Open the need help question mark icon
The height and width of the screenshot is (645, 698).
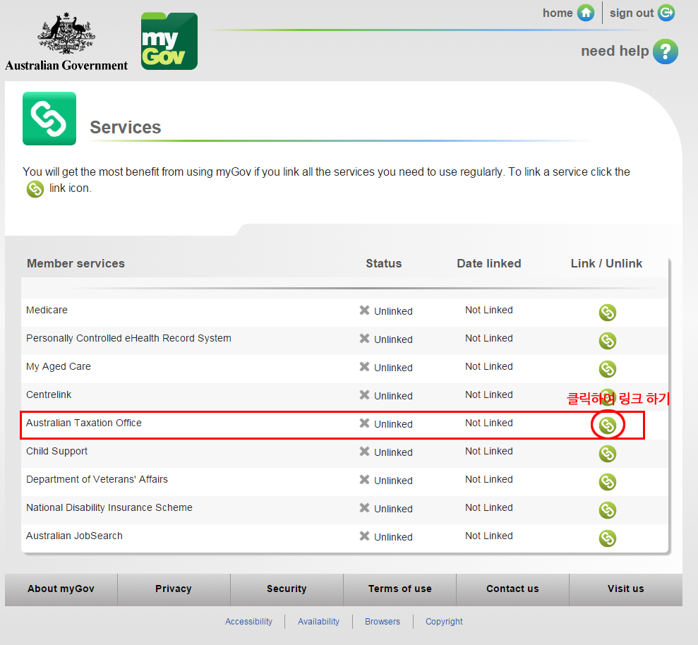(x=665, y=52)
